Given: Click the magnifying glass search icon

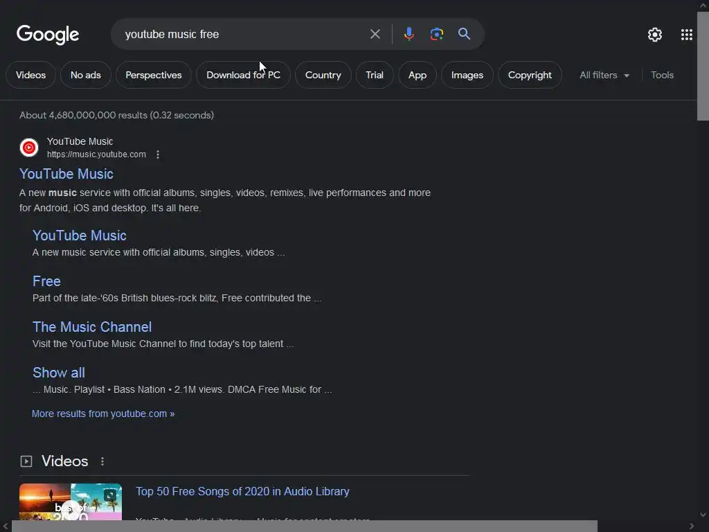Looking at the screenshot, I should tap(464, 34).
